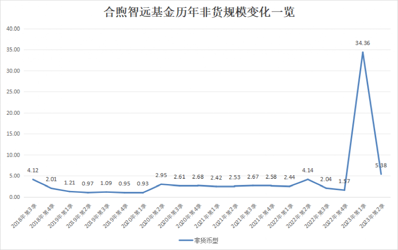Click the x-axis label 2021年第1季
The height and width of the screenshot is (250, 398).
[x=207, y=216]
